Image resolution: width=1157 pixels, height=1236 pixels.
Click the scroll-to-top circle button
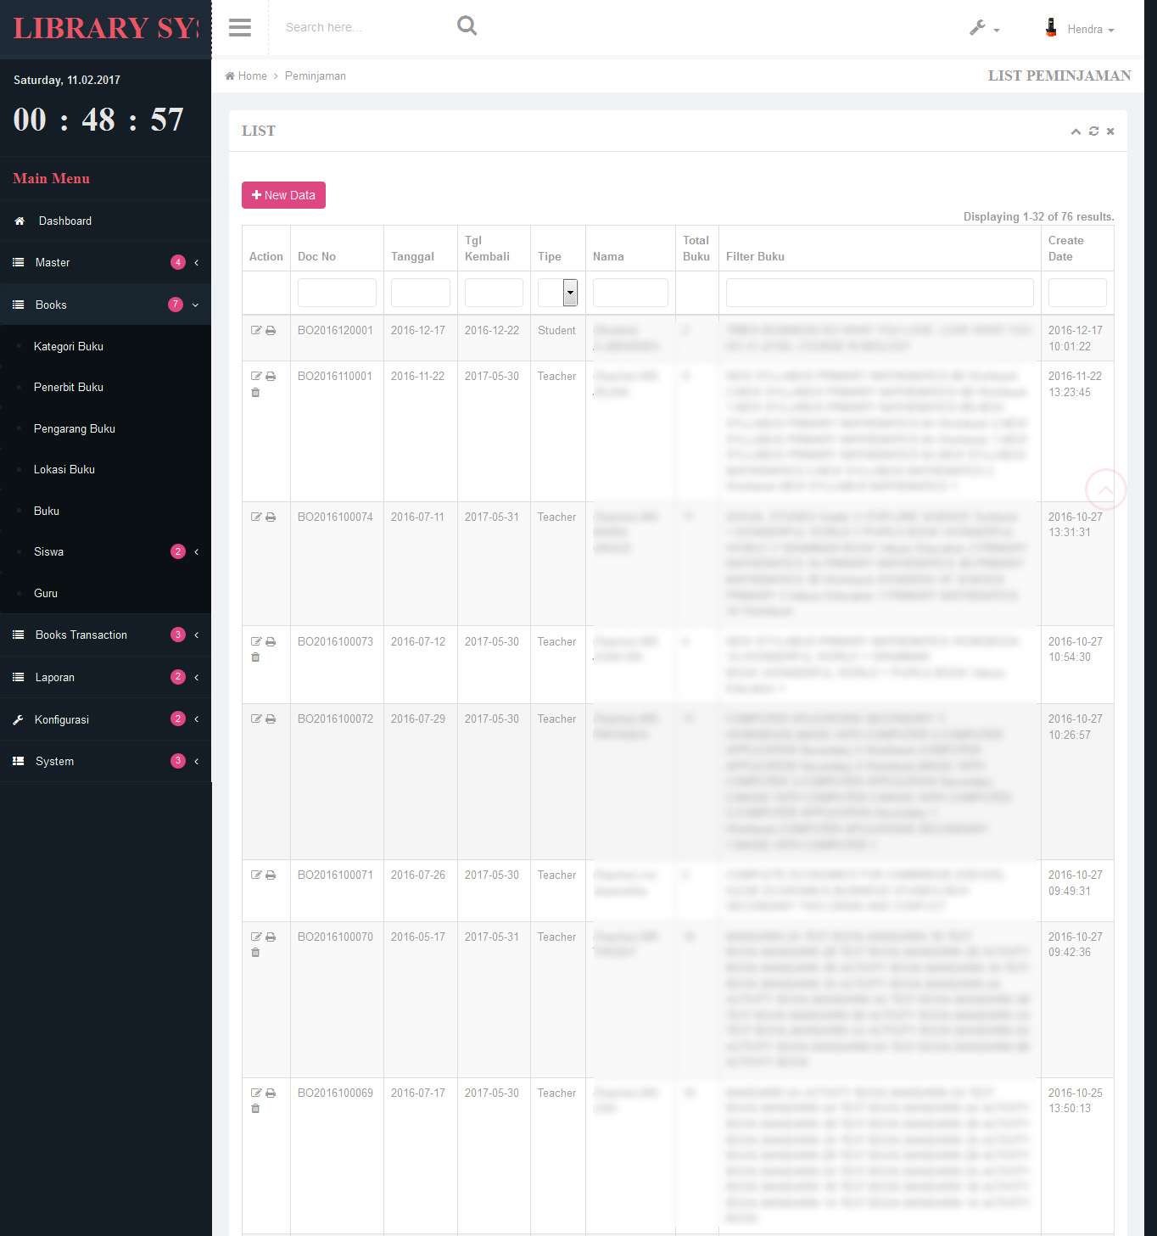pos(1105,489)
